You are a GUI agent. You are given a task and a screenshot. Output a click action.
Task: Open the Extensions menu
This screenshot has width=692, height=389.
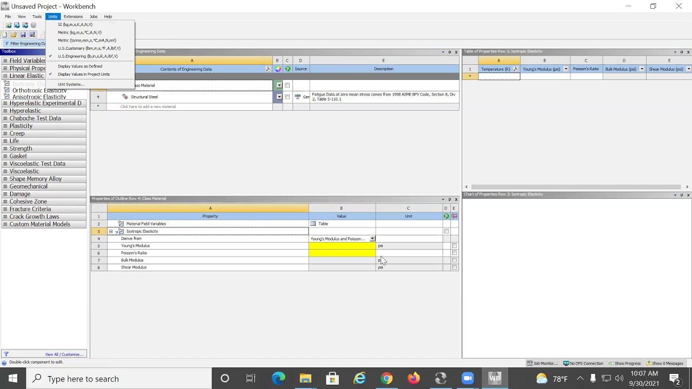tap(73, 17)
